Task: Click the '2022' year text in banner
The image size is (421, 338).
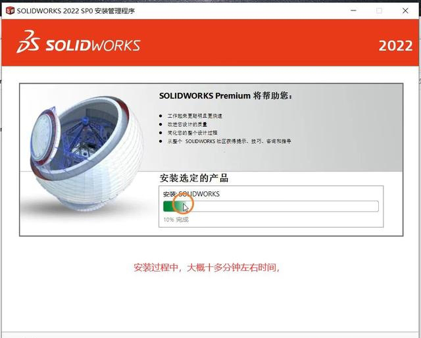Action: pos(395,45)
